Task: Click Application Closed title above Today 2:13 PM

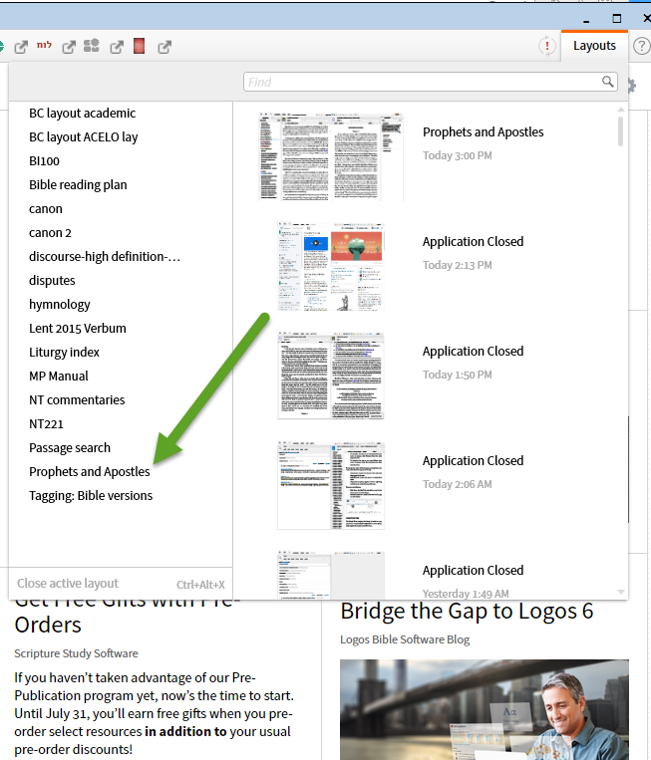Action: tap(473, 242)
